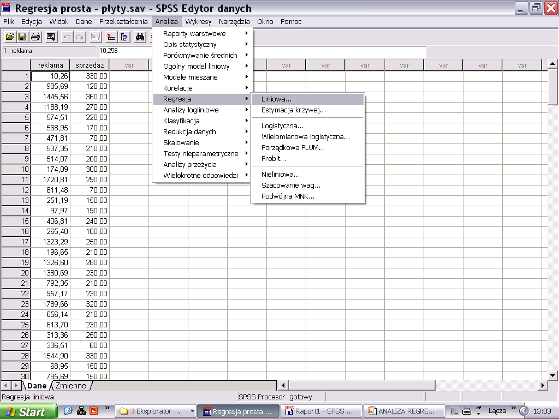Click the Start button
Image resolution: width=559 pixels, height=419 pixels.
tap(28, 411)
